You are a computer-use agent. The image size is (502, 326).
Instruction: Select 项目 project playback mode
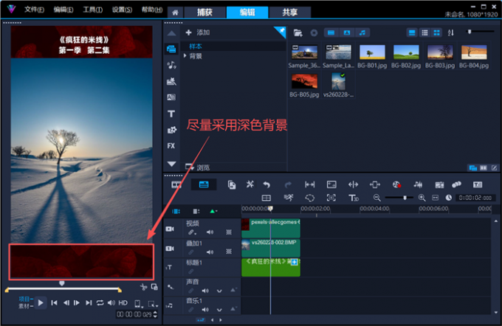tap(26, 299)
